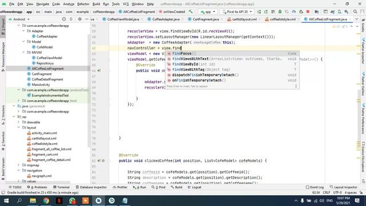The width and height of the screenshot is (366, 206).
Task: Click the Profile app gauge icon
Action: click(x=294, y=11)
